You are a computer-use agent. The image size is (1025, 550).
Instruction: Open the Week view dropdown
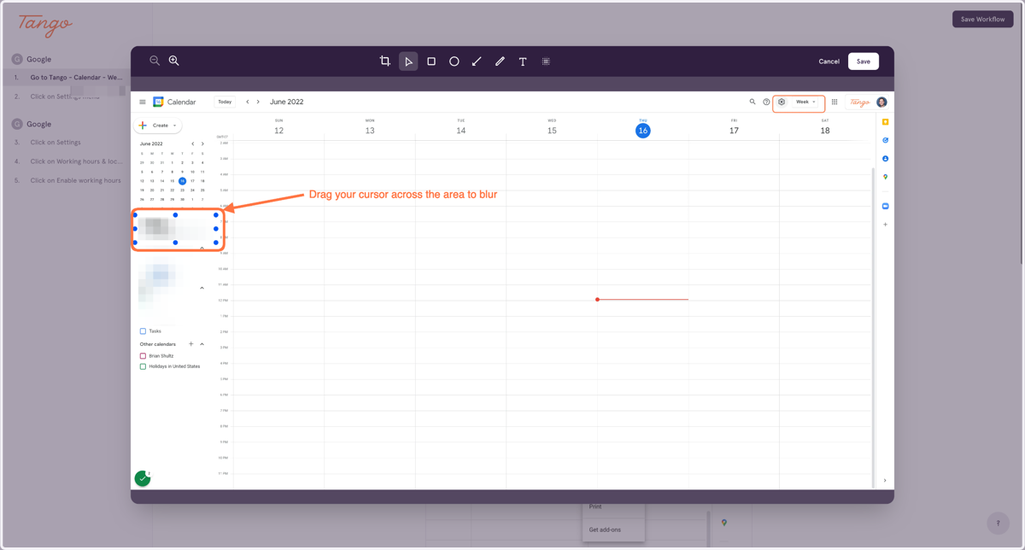click(x=806, y=102)
